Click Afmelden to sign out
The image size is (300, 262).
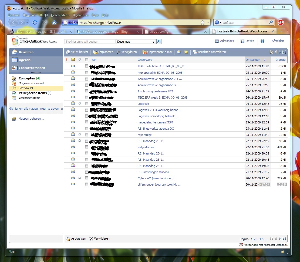pyautogui.click(x=278, y=41)
